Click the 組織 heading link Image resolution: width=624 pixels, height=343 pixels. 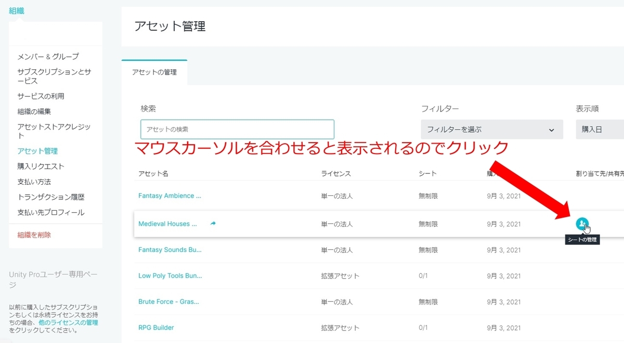tap(17, 10)
